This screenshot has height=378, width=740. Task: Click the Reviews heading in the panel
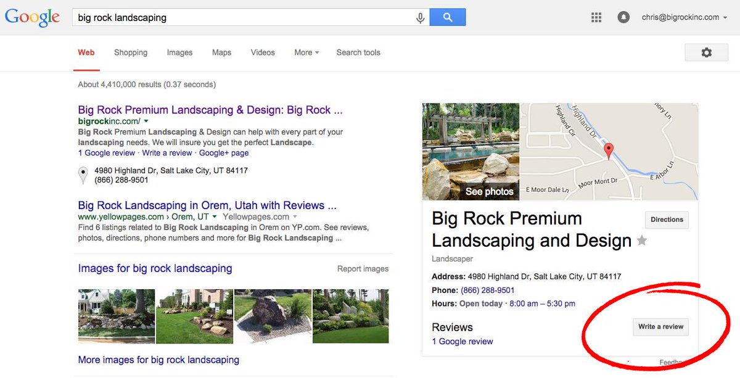point(452,327)
